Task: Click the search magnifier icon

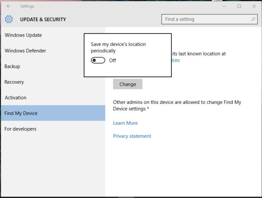Action: (253, 19)
